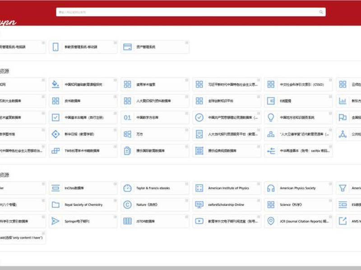Click the copyright-symbol icon for Nature
Screen dimensions: 361x270
click(127, 205)
